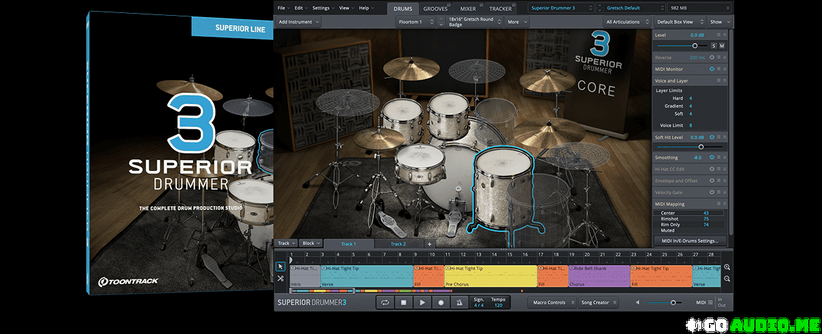Open the Settings menu
This screenshot has height=334, width=822.
323,8
